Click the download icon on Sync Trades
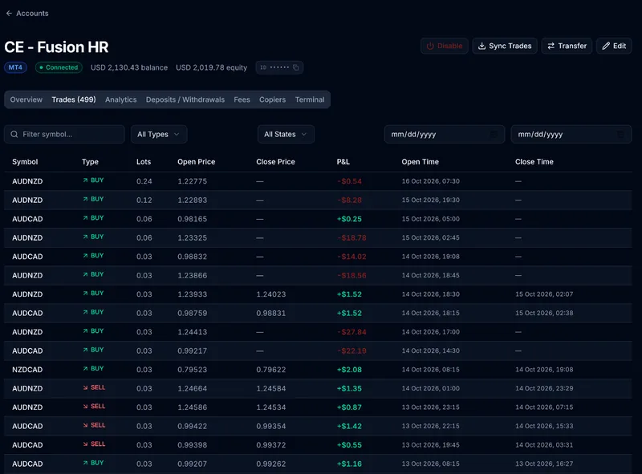This screenshot has width=642, height=474. 482,46
